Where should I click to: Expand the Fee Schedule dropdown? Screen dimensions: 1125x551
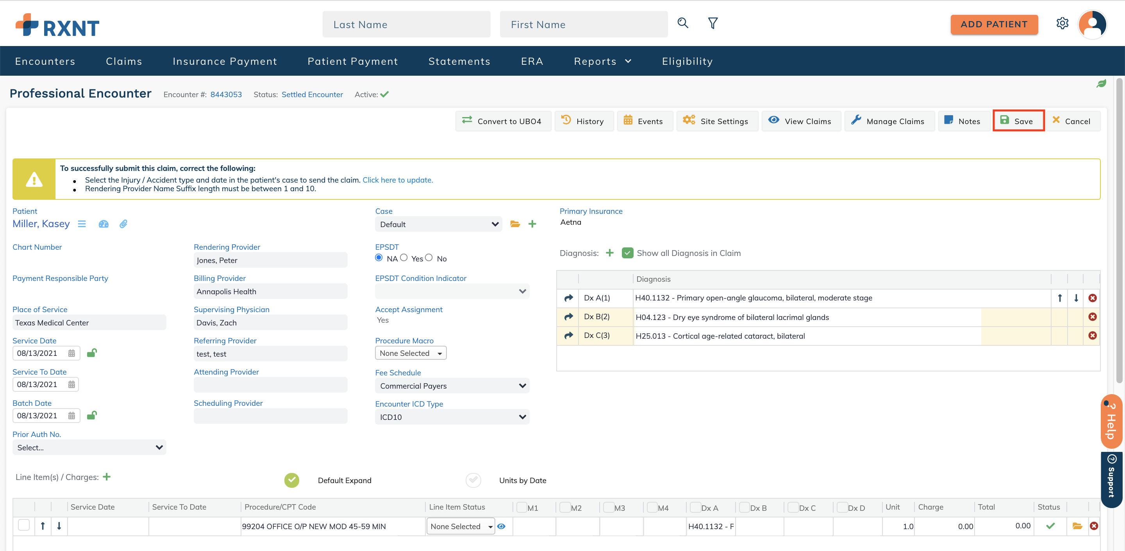[x=452, y=386]
